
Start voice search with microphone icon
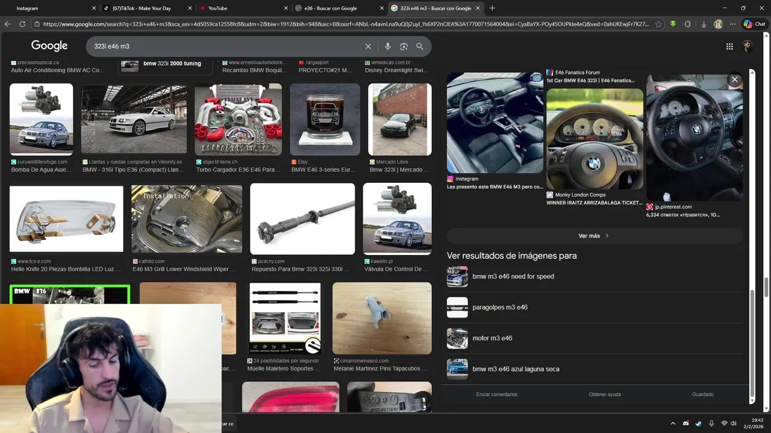(388, 46)
